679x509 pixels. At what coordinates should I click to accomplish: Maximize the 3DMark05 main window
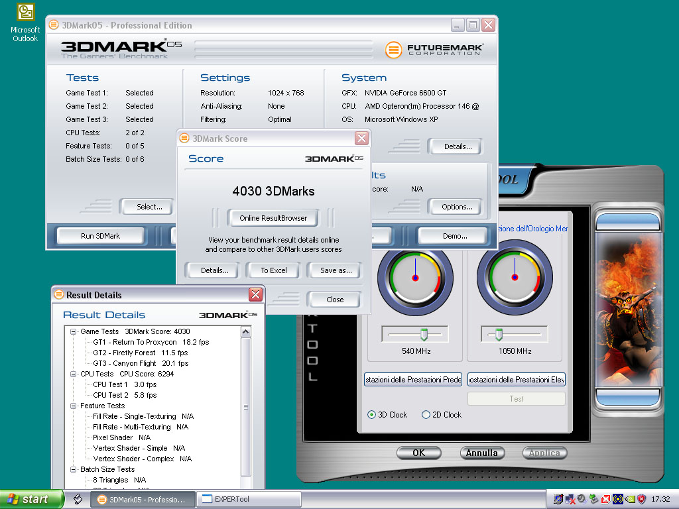point(473,25)
